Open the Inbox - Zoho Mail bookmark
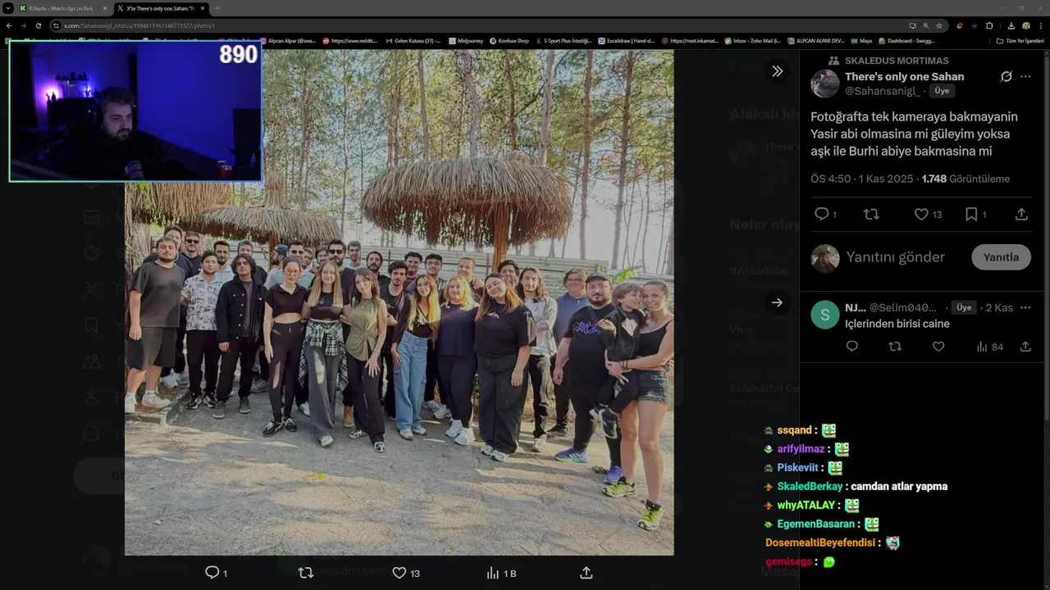This screenshot has height=590, width=1050. click(x=752, y=40)
